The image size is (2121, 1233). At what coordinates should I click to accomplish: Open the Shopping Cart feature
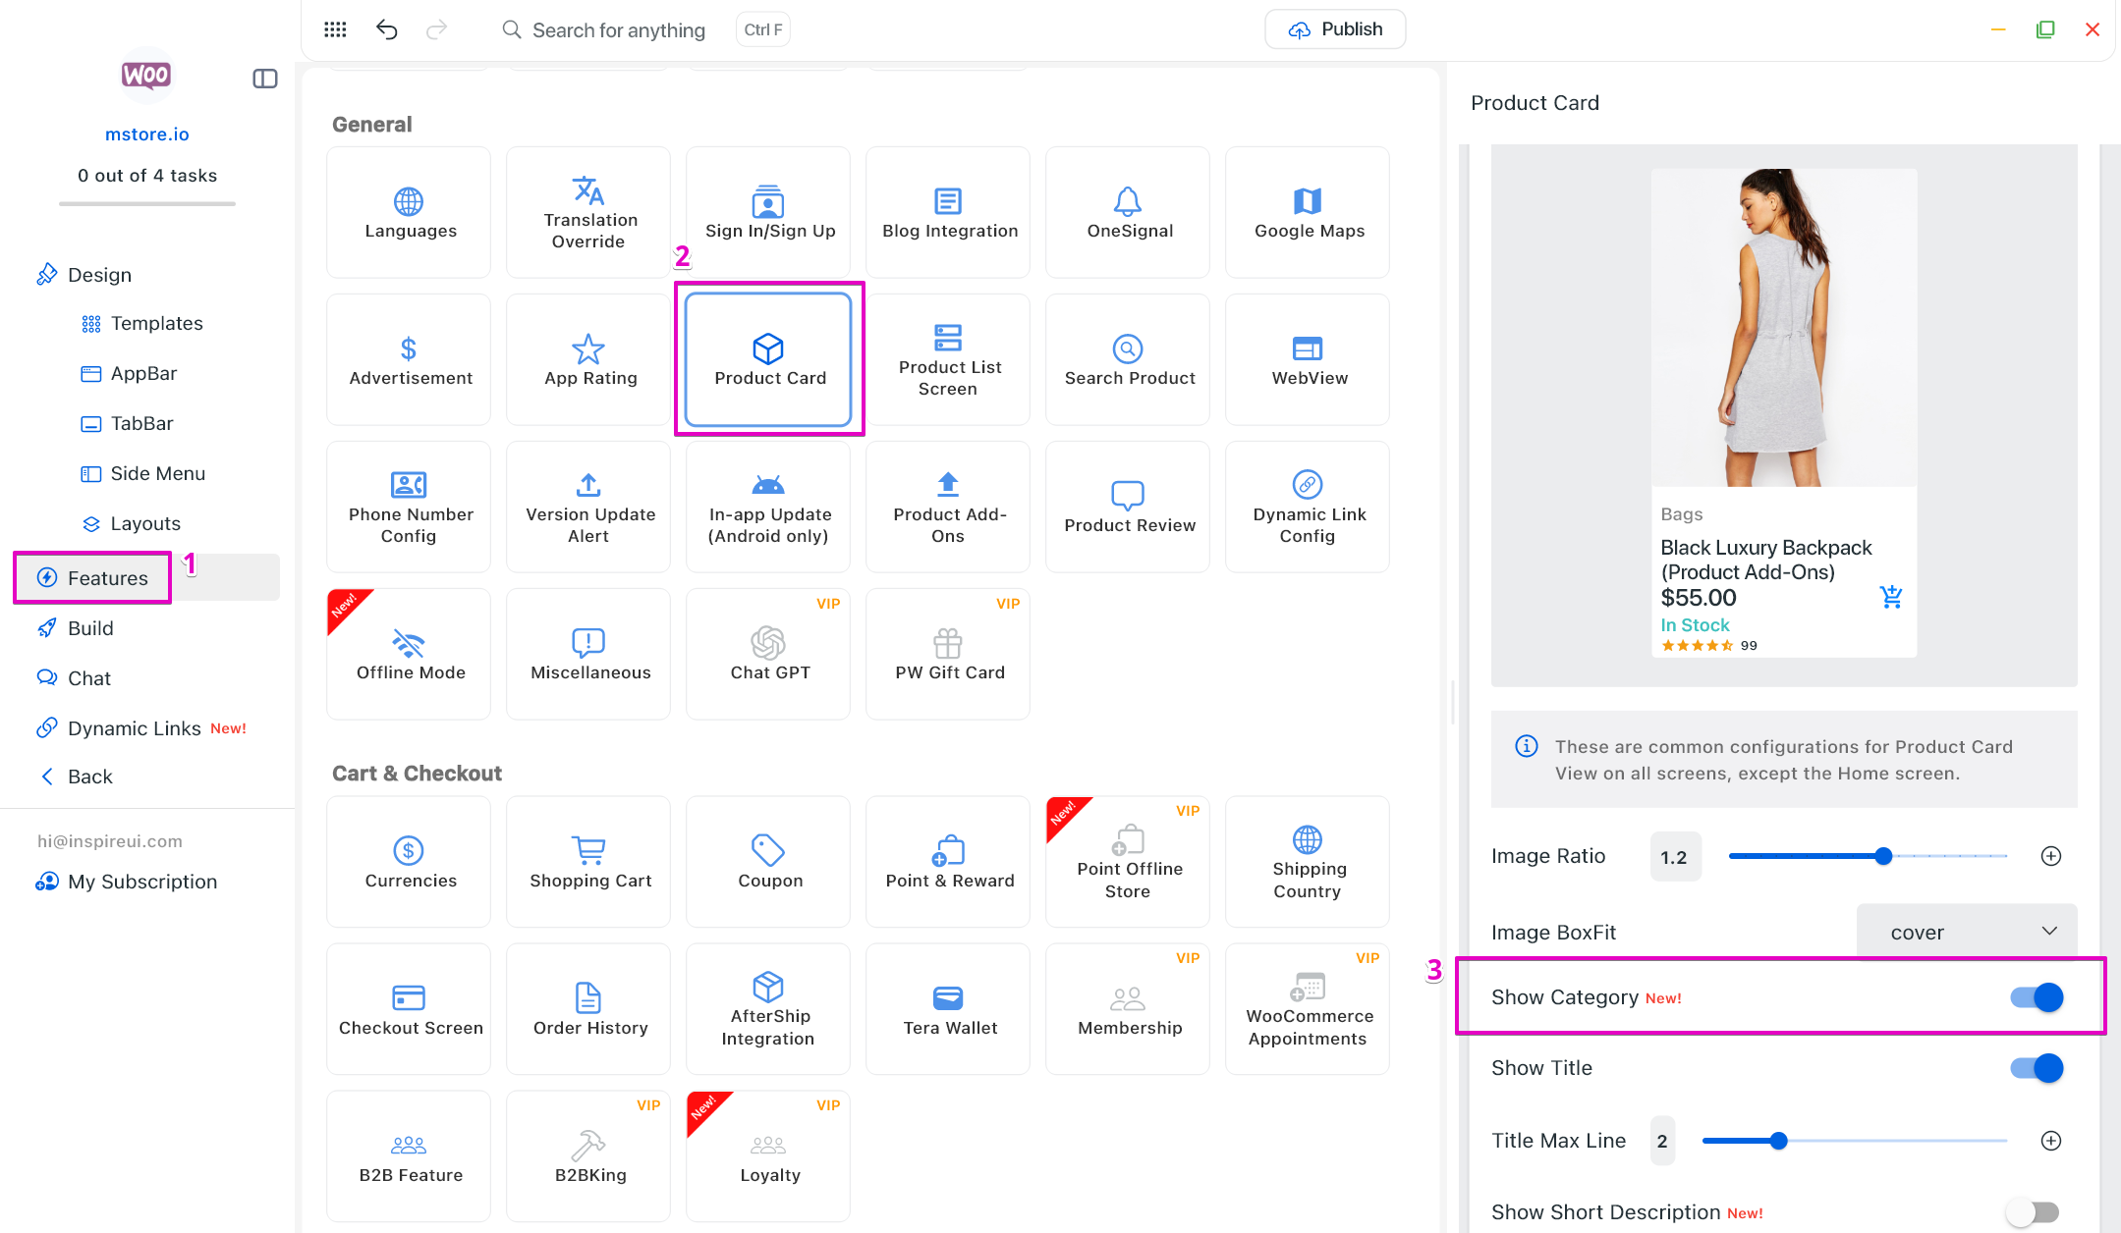tap(588, 862)
